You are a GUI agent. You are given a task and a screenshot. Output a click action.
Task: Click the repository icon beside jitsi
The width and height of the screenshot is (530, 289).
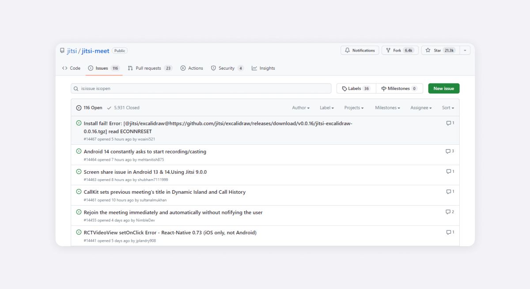(62, 51)
